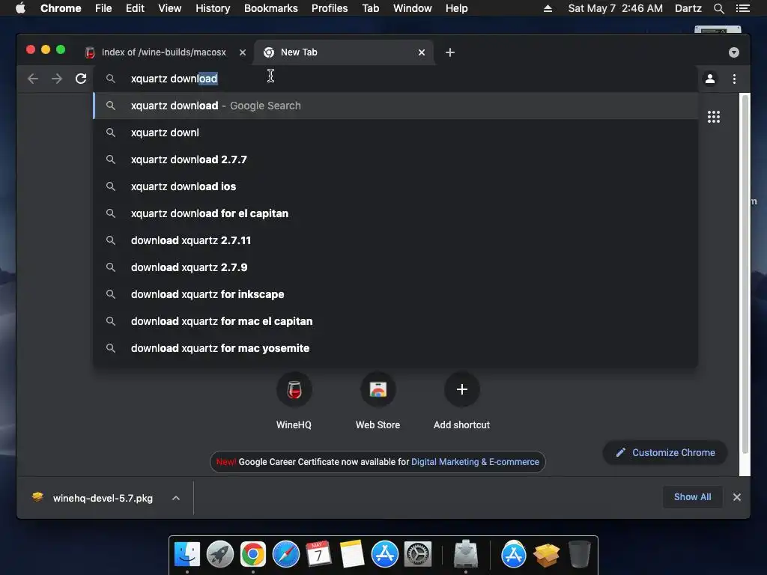Pick 'download xquartz for mac el capitan'
Viewport: 767px width, 575px height.
[395, 320]
